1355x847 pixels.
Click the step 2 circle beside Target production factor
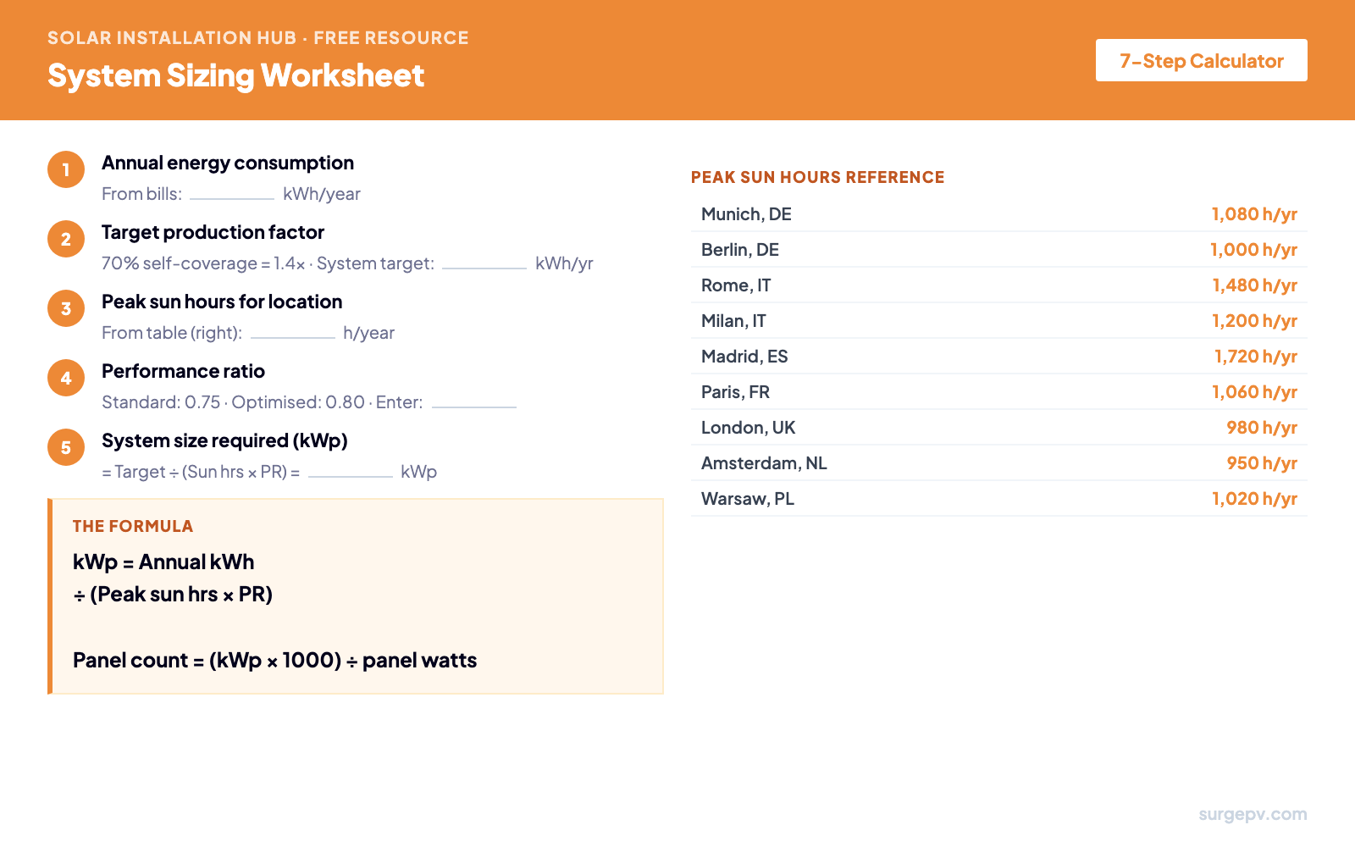pos(65,239)
